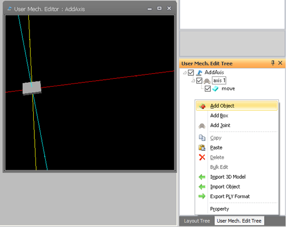Image resolution: width=286 pixels, height=227 pixels.
Task: Click the cyan move object icon in tree
Action: pos(215,88)
